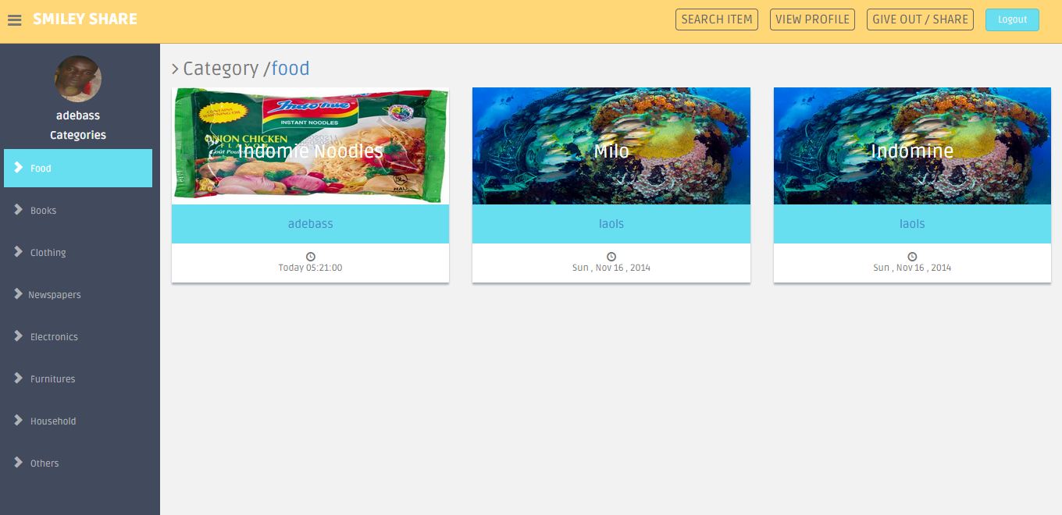Expand the Clothing category chevron
This screenshot has width=1062, height=515.
(19, 252)
